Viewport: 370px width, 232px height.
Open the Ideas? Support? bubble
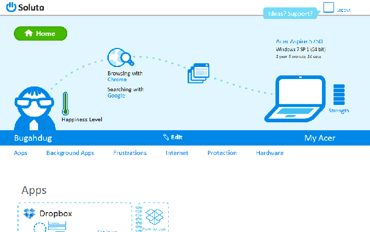point(290,14)
